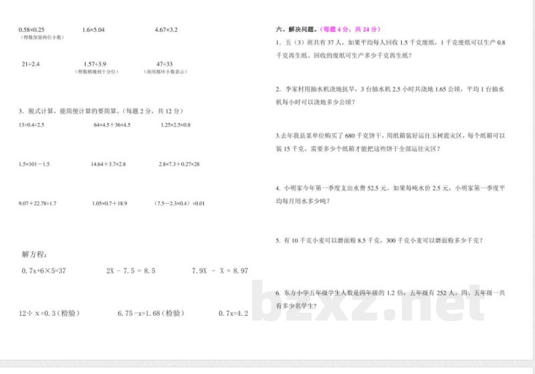The height and width of the screenshot is (374, 535).
Task: Click the pink text '每题4分,共24分'
Action: click(x=350, y=29)
